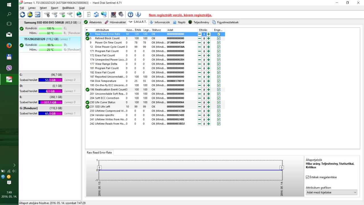Click minus offset button for Raw Read Error Rate

coord(200,34)
